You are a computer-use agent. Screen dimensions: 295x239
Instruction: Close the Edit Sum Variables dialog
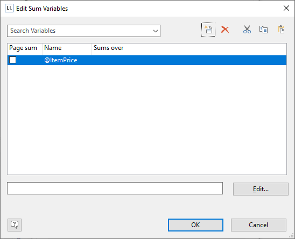[286, 8]
